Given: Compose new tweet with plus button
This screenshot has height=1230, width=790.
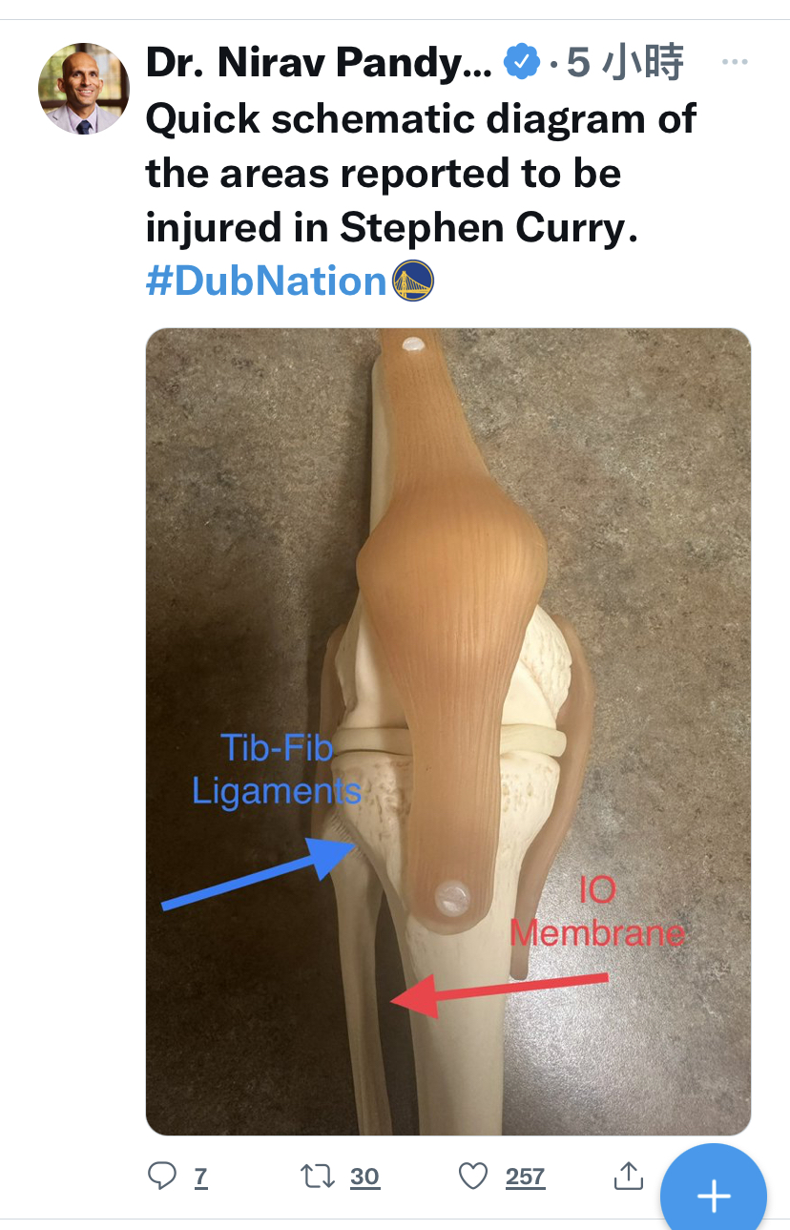Looking at the screenshot, I should [714, 1194].
